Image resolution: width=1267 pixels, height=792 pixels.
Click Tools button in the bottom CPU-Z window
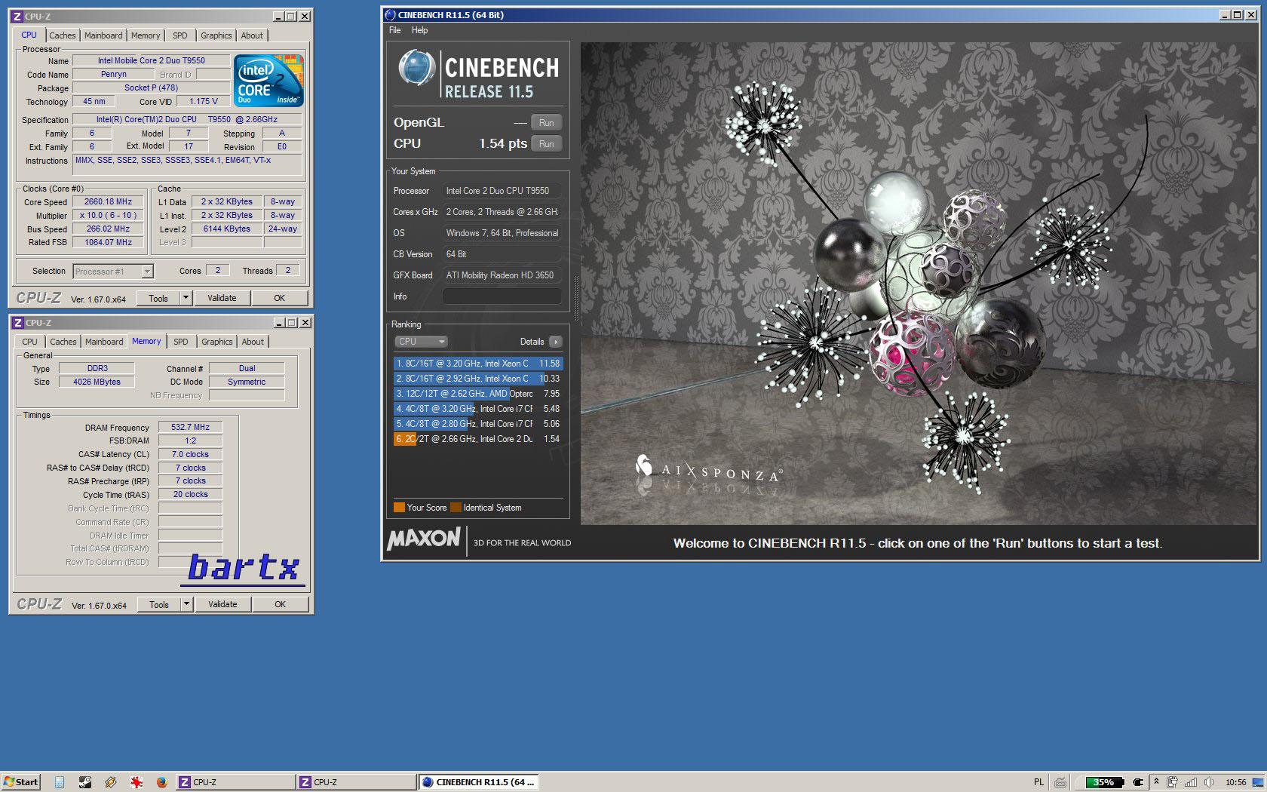[x=159, y=604]
